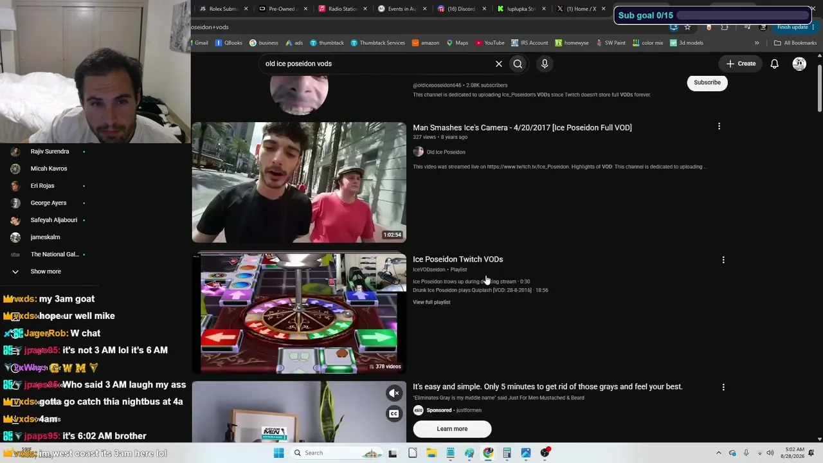Open volume control in system tray
Screen dimensions: 823x463
[x=770, y=453]
